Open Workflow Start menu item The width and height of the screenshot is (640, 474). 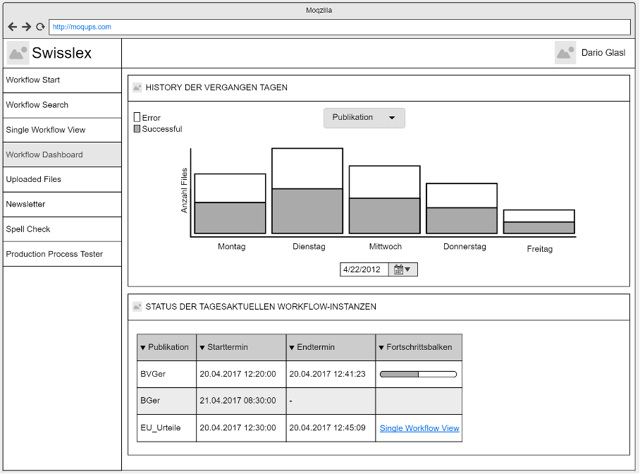coord(62,80)
